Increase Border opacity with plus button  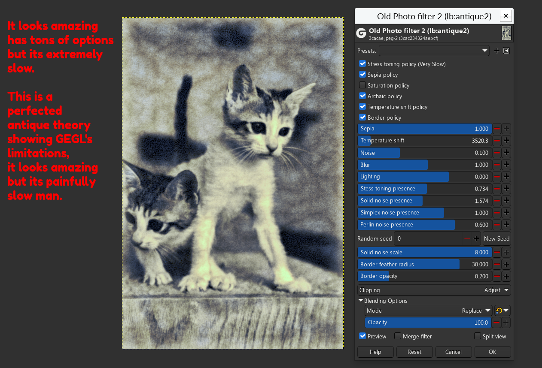coord(506,276)
